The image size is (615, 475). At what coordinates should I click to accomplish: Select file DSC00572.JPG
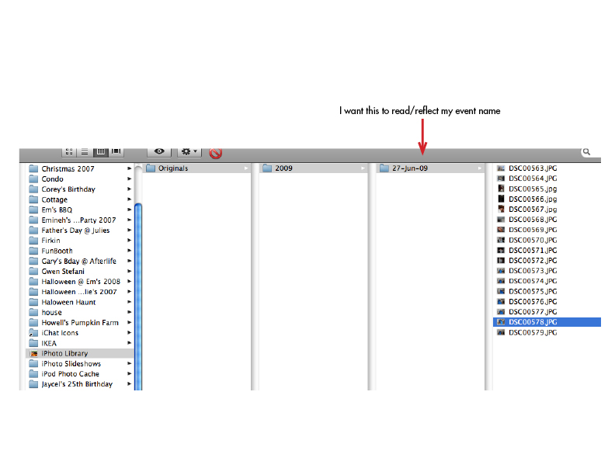click(547, 261)
